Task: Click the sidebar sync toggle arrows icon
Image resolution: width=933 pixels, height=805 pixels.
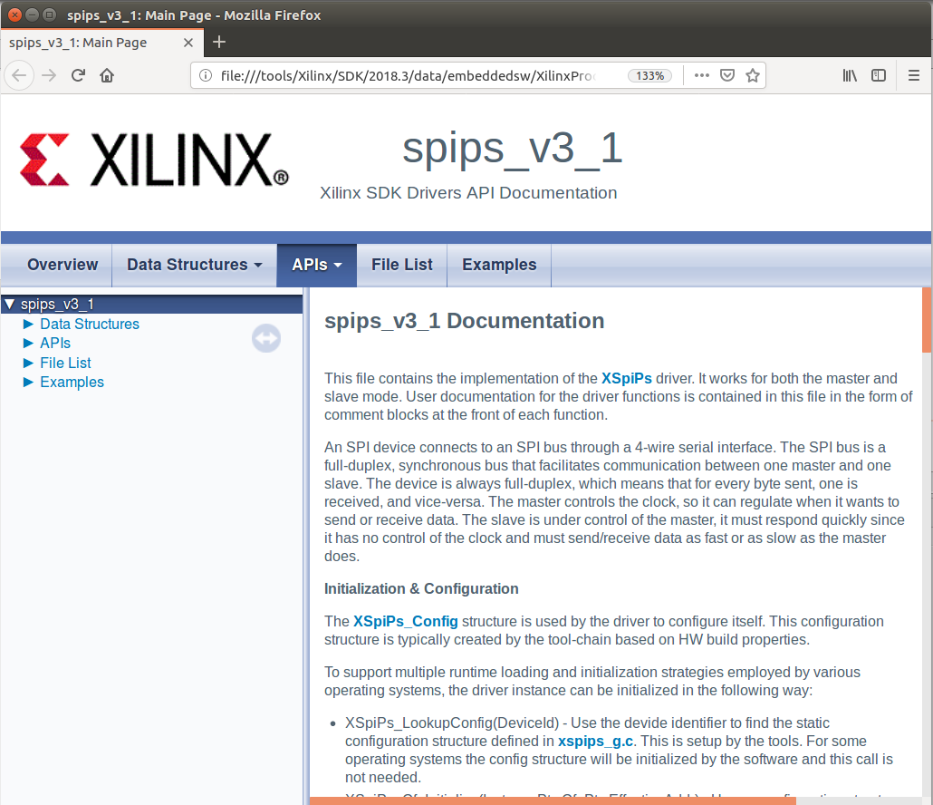Action: 266,338
